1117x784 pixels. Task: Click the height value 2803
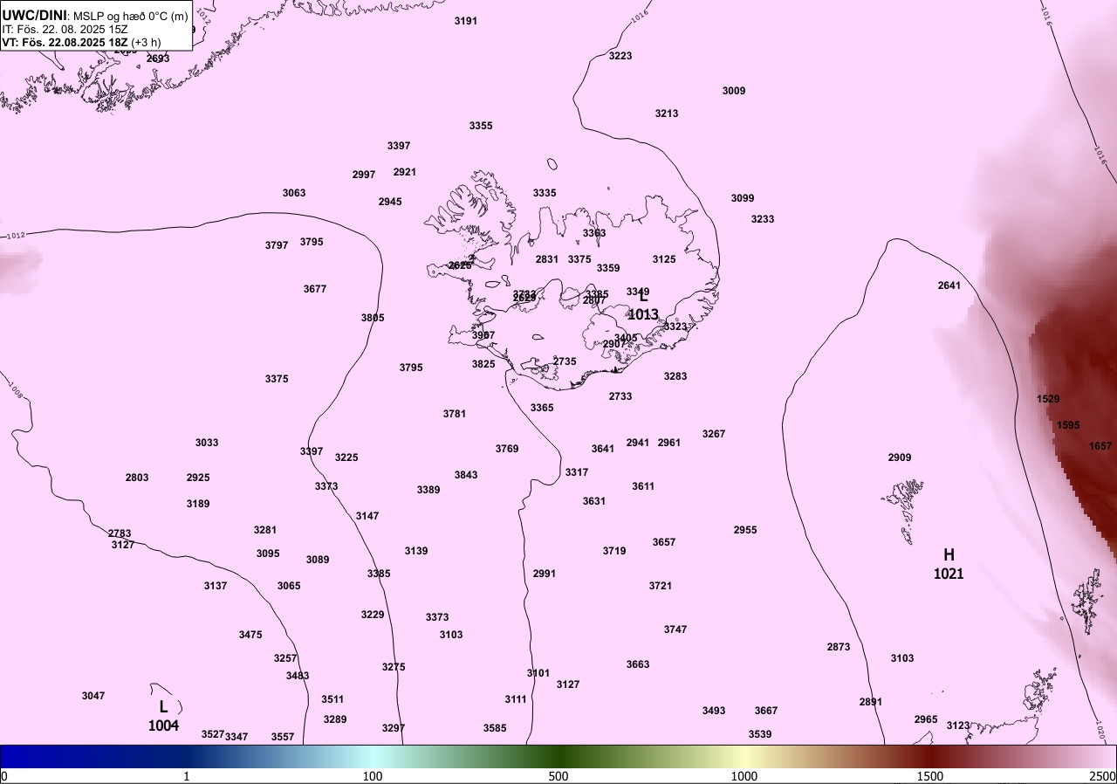[137, 478]
